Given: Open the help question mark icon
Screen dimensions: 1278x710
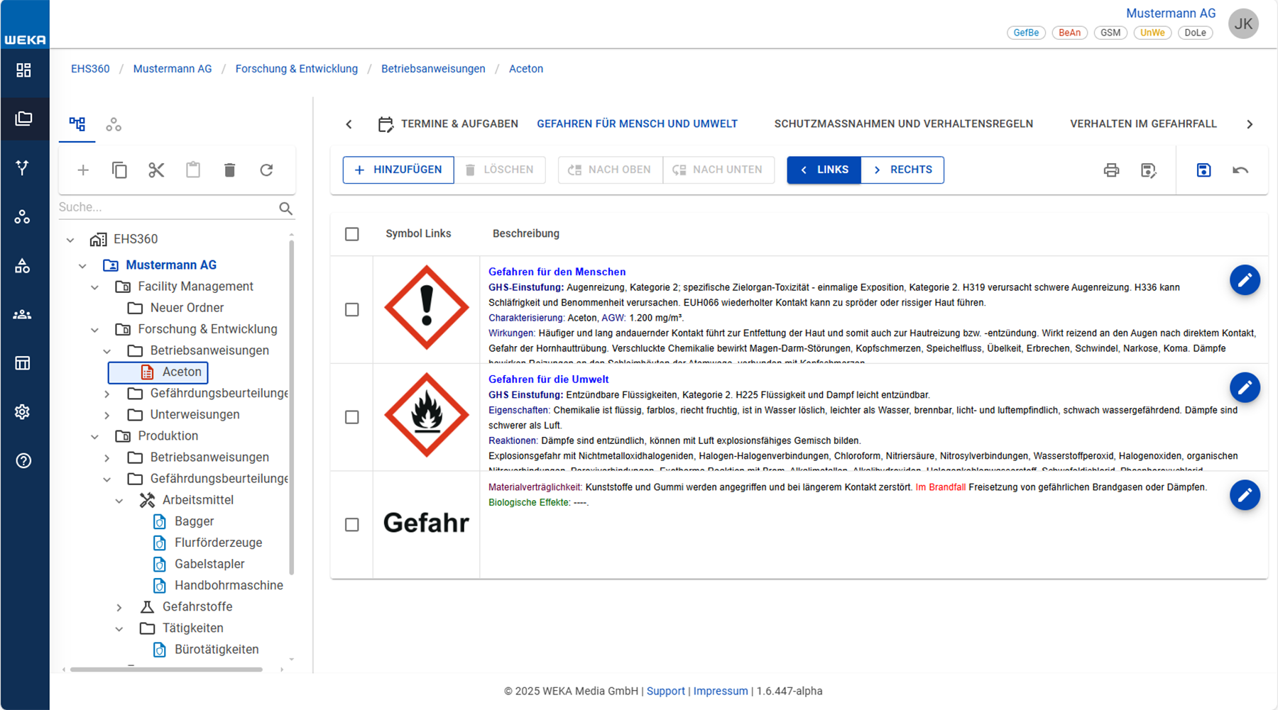Looking at the screenshot, I should click(23, 461).
